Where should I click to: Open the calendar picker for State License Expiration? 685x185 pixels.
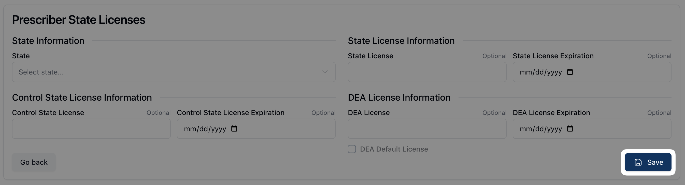[569, 72]
